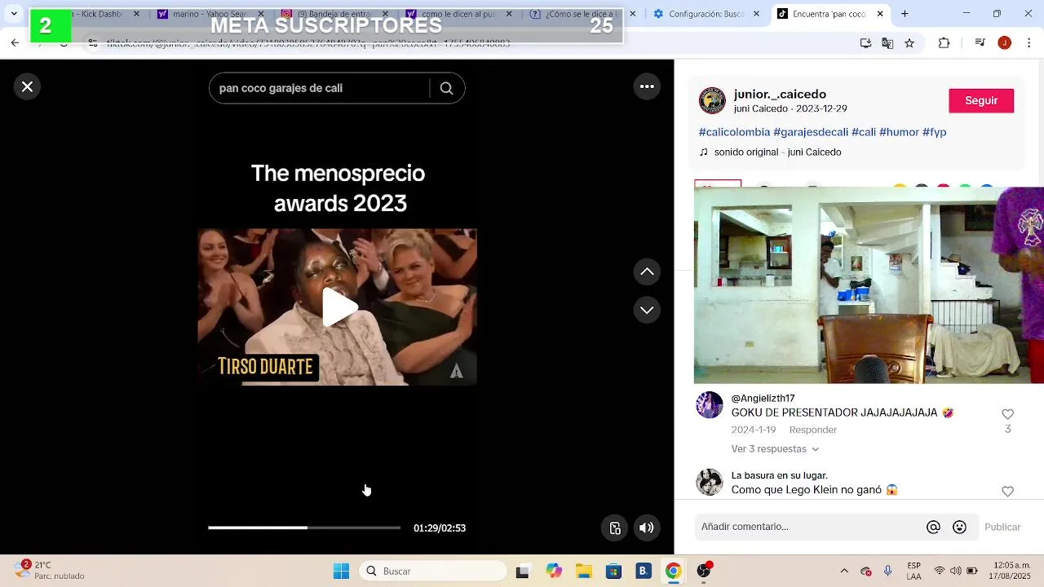Open the extensions puzzle icon

944,43
